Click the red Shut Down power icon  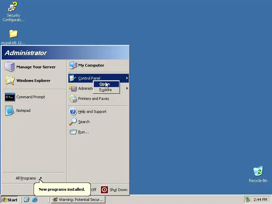[x=104, y=190]
